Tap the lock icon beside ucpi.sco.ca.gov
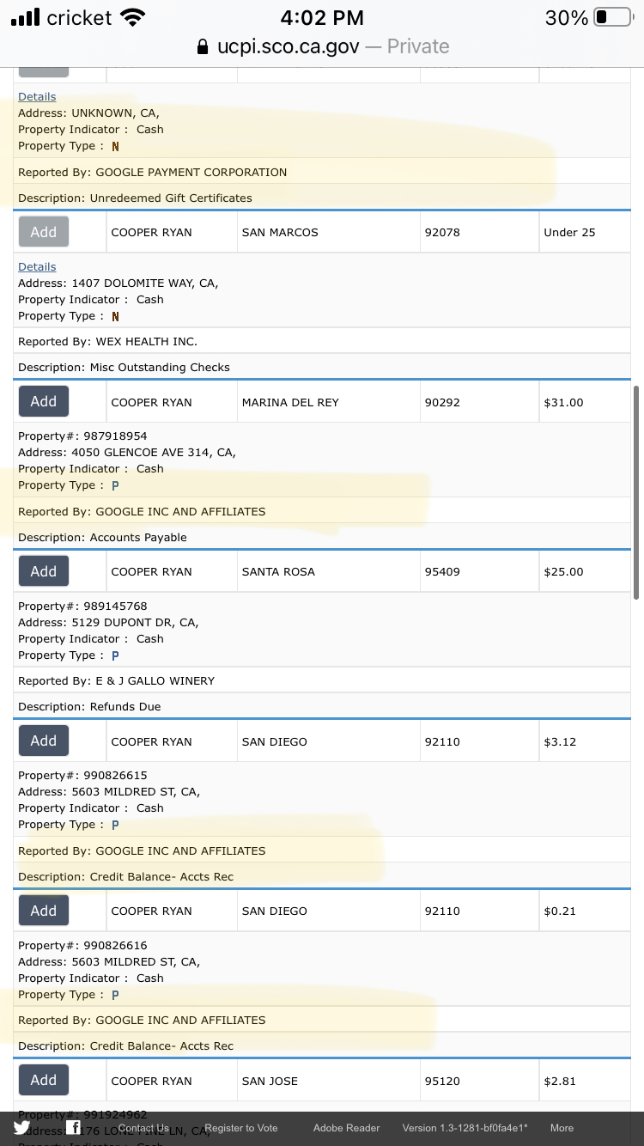This screenshot has width=644, height=1146. pyautogui.click(x=203, y=46)
